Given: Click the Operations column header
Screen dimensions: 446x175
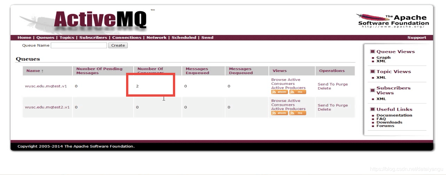Looking at the screenshot, I should 332,71.
